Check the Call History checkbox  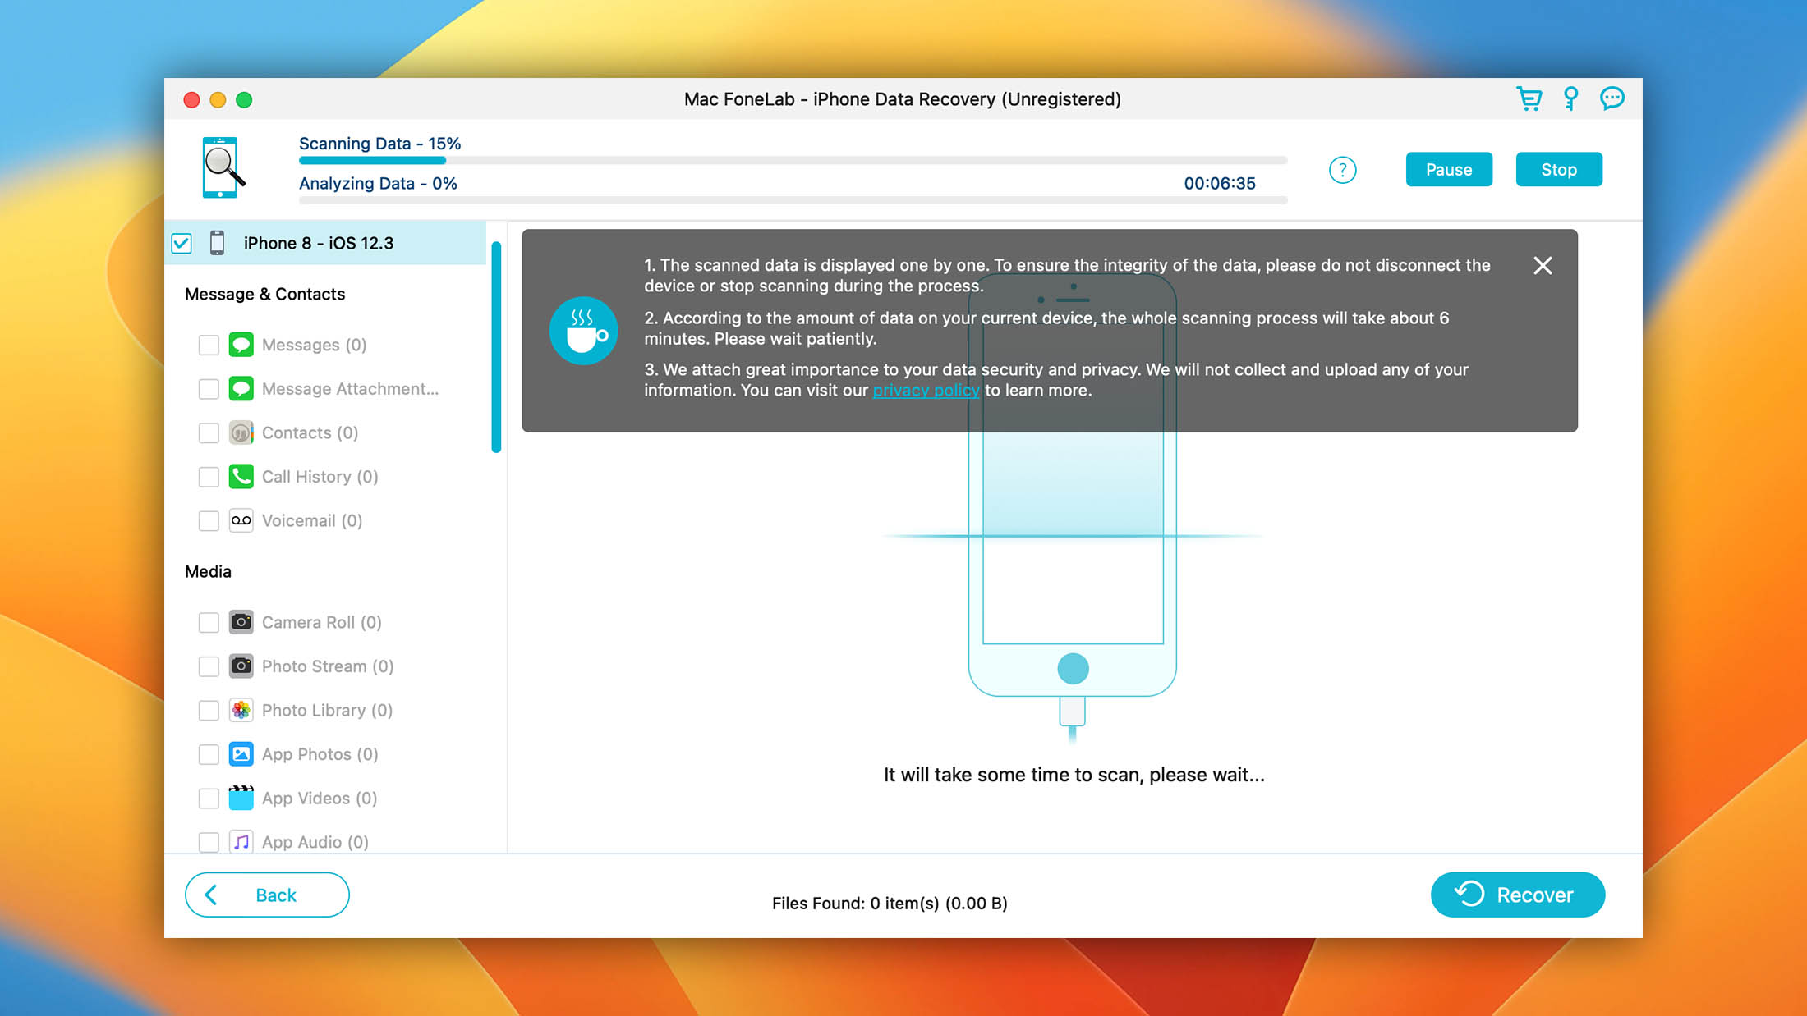click(209, 477)
